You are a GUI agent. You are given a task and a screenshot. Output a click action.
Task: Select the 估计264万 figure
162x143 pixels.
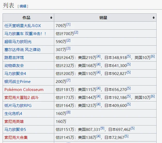[65, 57]
